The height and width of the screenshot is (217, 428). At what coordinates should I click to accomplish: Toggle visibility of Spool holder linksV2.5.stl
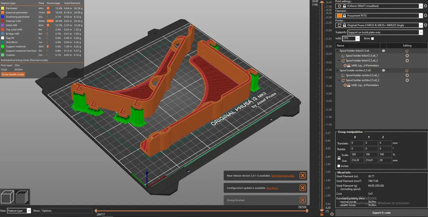point(384,51)
